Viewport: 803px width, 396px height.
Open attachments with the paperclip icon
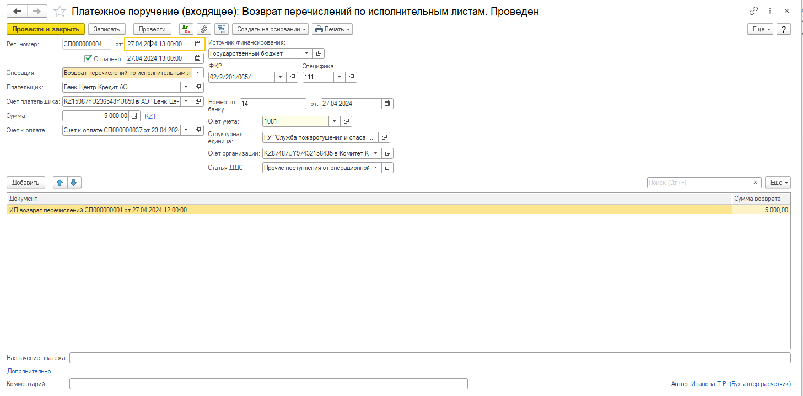(x=204, y=29)
